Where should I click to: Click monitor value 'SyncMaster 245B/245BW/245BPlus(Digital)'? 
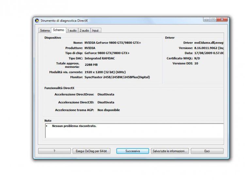(x=117, y=77)
